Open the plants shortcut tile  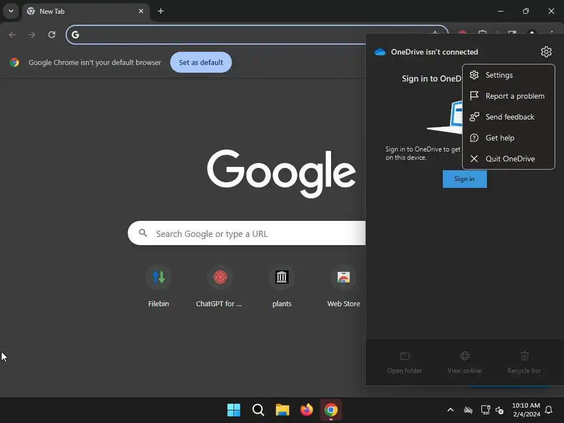click(x=281, y=286)
